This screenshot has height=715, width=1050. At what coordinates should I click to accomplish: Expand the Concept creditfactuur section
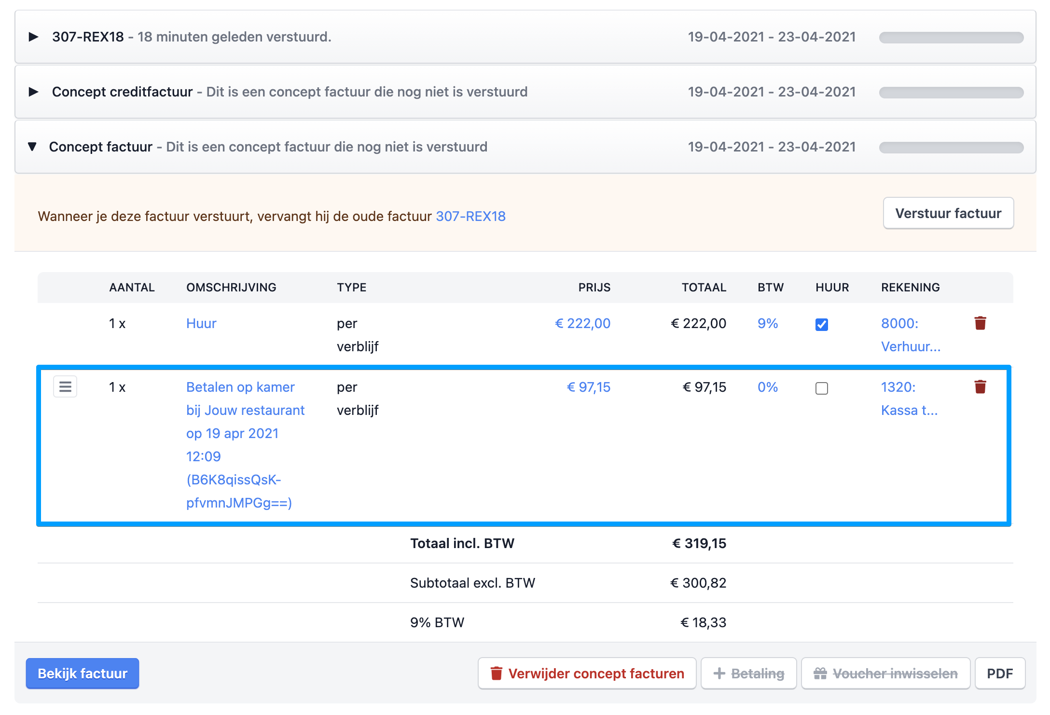(33, 92)
